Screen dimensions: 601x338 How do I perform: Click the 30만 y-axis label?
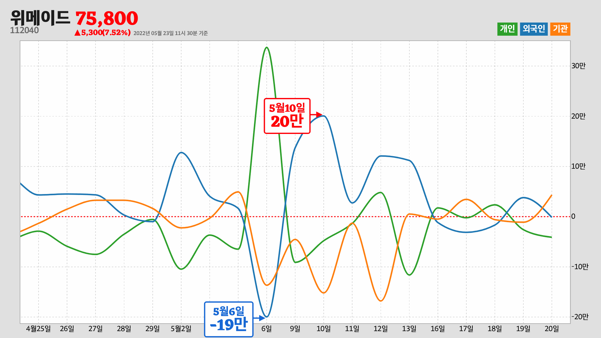coord(578,66)
